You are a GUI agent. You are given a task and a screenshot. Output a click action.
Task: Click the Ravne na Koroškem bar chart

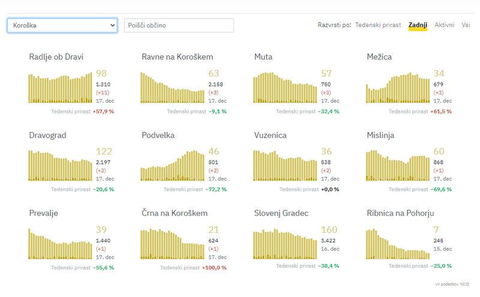pyautogui.click(x=172, y=88)
